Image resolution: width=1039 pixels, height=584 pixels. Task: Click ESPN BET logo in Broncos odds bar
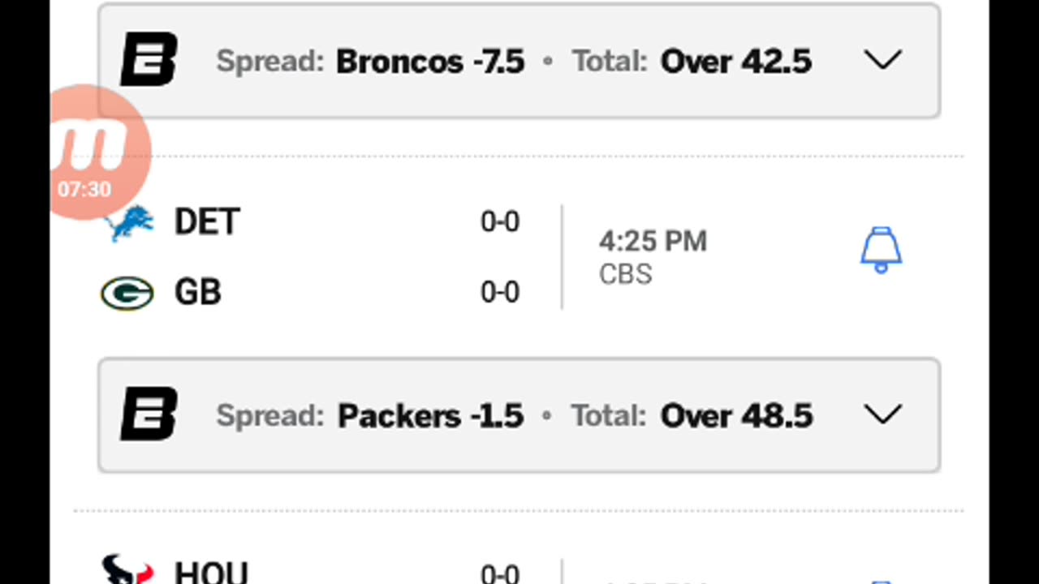click(x=149, y=60)
